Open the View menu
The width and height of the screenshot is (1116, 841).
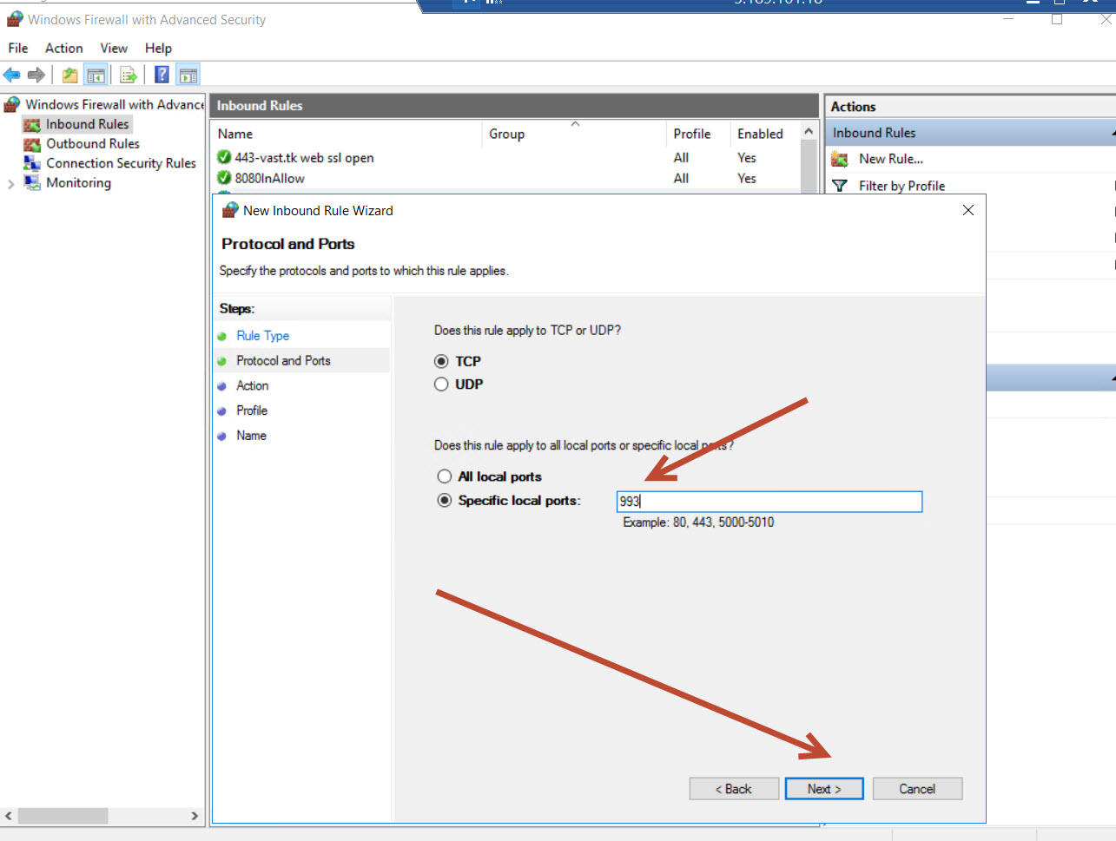(x=114, y=49)
